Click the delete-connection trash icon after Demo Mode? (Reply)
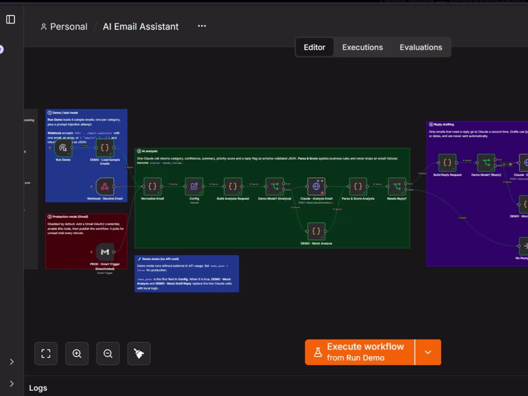 tap(511, 164)
